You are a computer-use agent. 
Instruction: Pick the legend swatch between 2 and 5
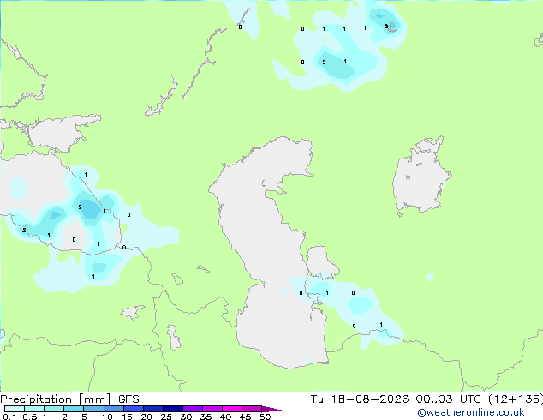point(74,409)
